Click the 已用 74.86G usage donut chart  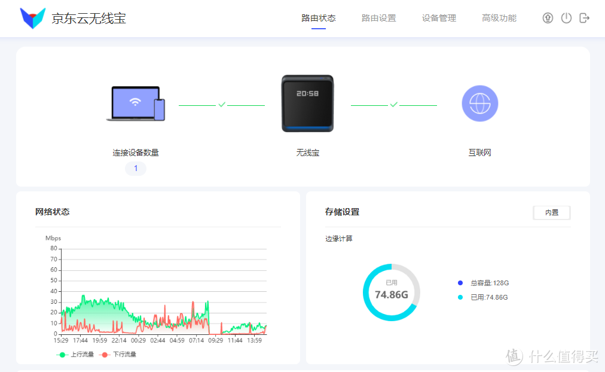391,292
